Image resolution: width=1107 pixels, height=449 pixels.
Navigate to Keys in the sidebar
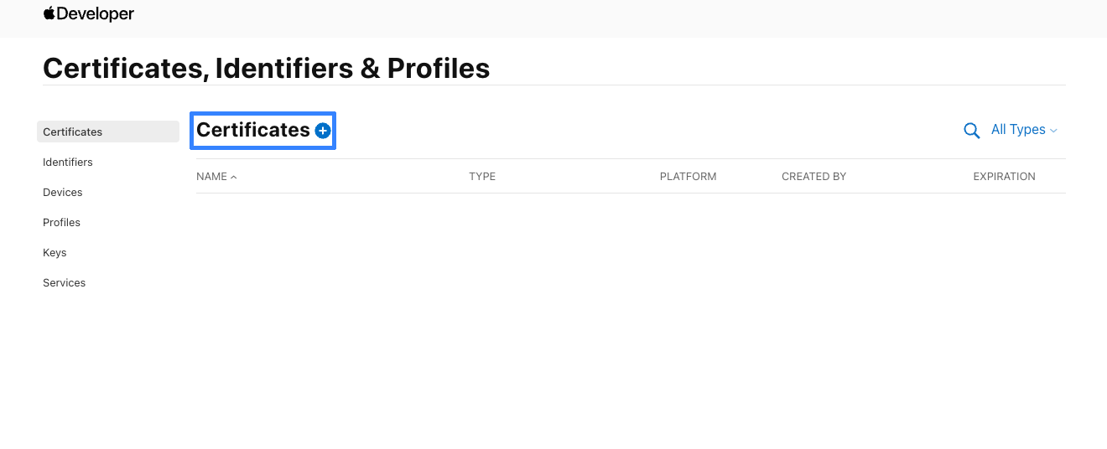click(55, 252)
